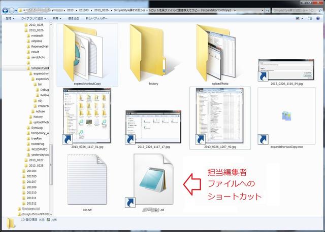Open the 共有 toolbar menu

pos(57,18)
